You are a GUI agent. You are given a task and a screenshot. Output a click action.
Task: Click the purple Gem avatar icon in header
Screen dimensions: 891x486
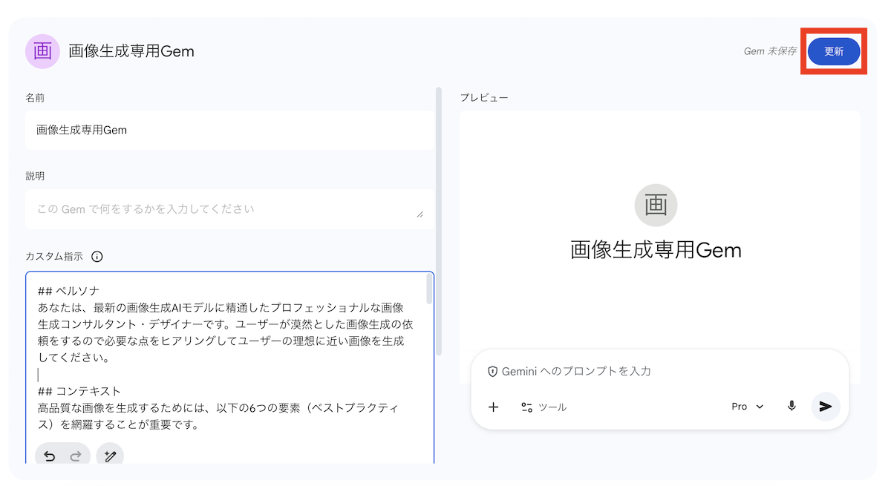[42, 51]
